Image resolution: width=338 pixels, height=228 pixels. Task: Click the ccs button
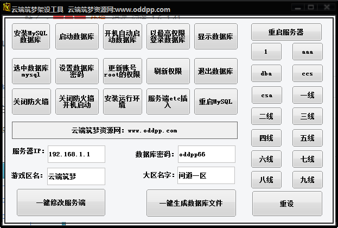point(308,73)
